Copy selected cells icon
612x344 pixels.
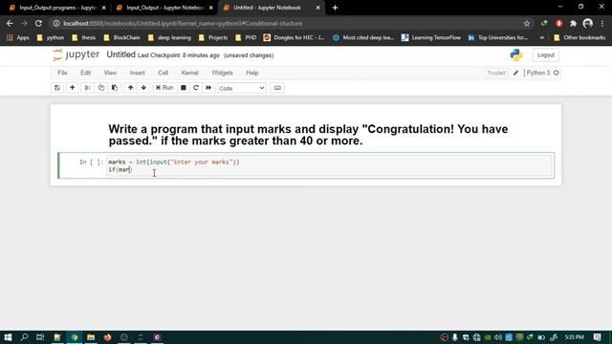101,88
